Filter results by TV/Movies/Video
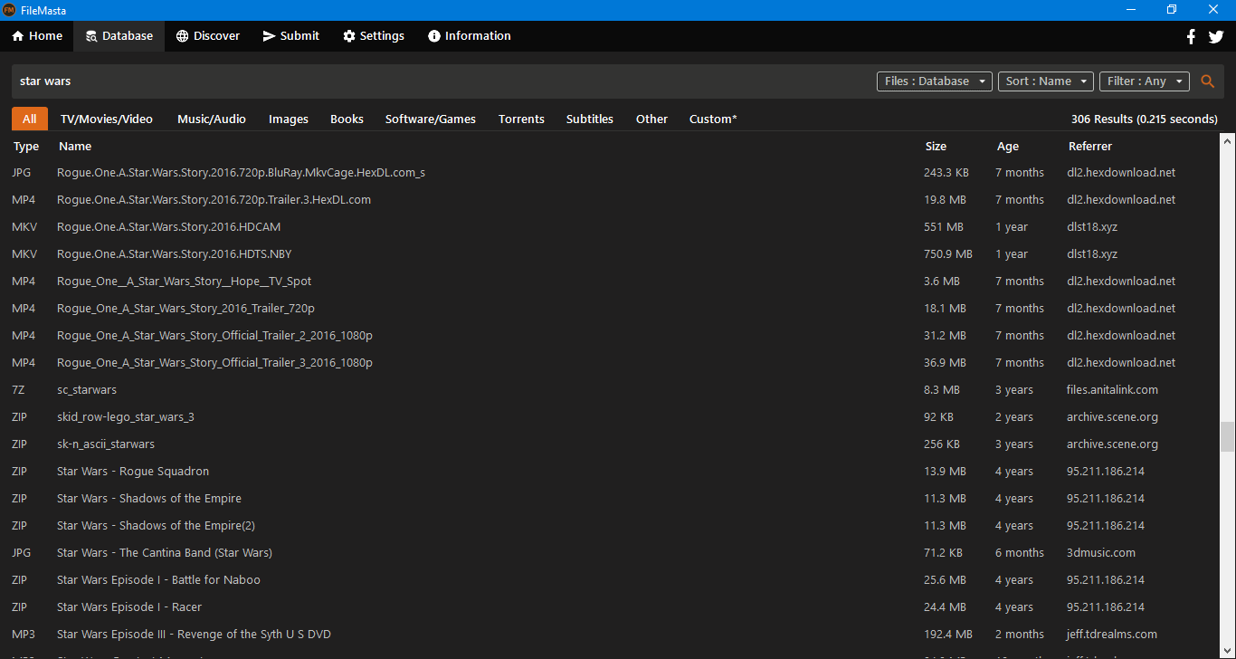Screen dimensions: 1236x659 [107, 119]
